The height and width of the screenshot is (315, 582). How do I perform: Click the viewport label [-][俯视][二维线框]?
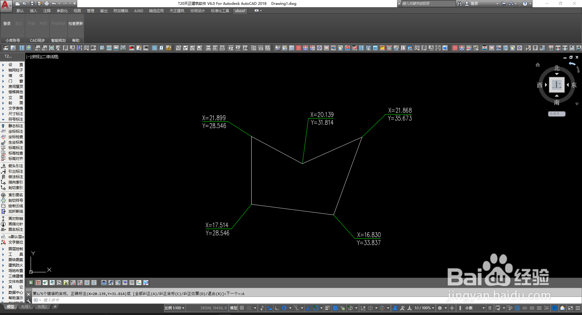(x=42, y=57)
